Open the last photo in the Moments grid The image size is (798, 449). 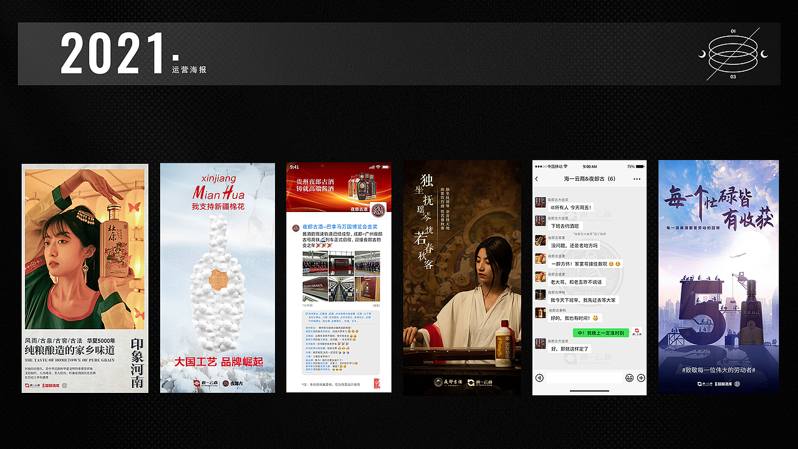point(367,289)
